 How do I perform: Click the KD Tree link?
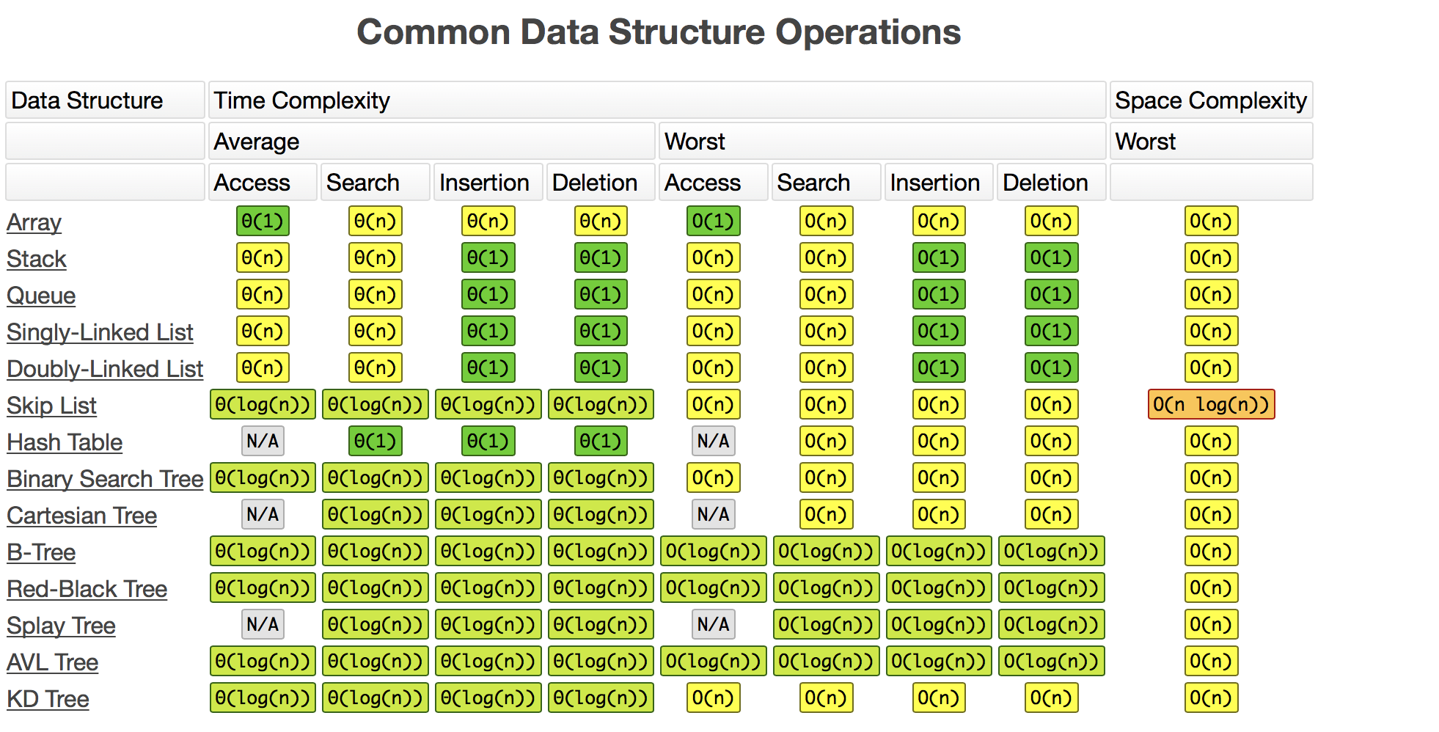click(48, 699)
